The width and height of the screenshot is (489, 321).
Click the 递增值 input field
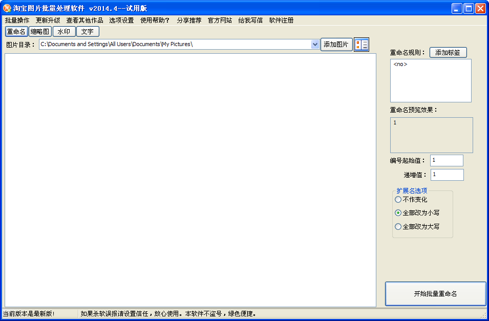click(447, 175)
